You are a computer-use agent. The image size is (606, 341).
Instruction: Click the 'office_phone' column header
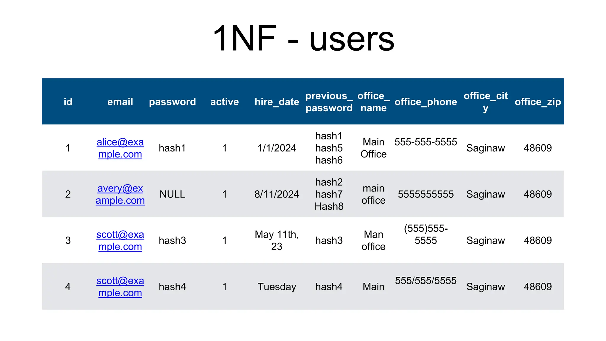tap(426, 102)
